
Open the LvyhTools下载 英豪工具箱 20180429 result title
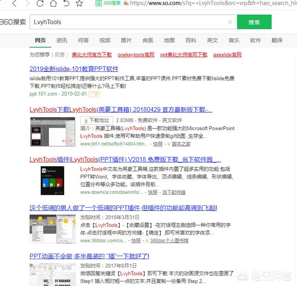(121, 109)
